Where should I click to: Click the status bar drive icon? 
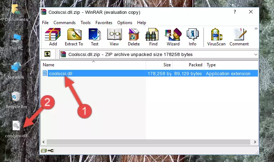pos(44,151)
